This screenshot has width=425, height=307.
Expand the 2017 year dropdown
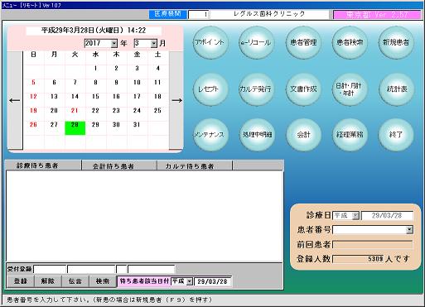tap(114, 43)
